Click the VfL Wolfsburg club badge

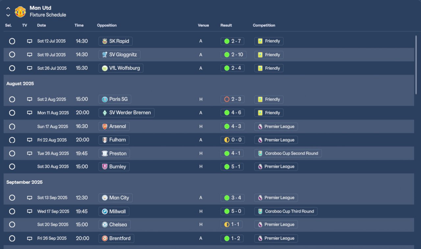point(105,68)
